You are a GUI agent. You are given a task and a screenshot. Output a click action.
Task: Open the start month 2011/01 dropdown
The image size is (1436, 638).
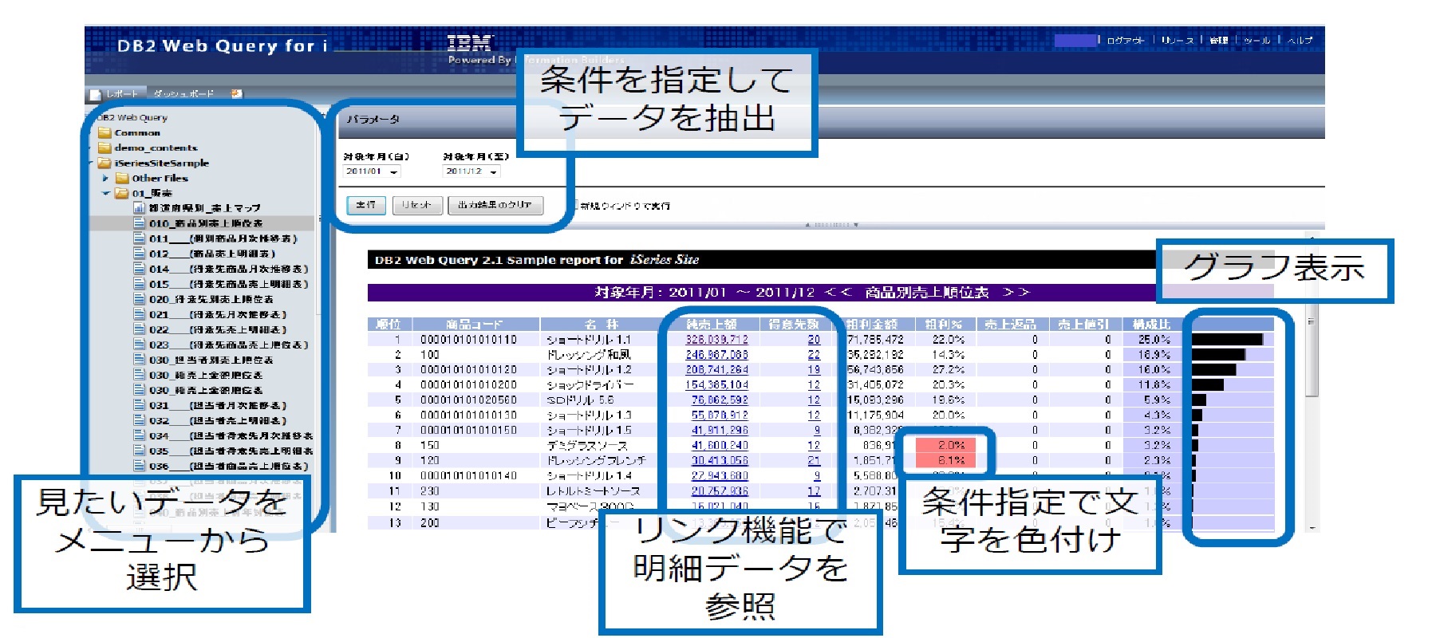coord(394,172)
